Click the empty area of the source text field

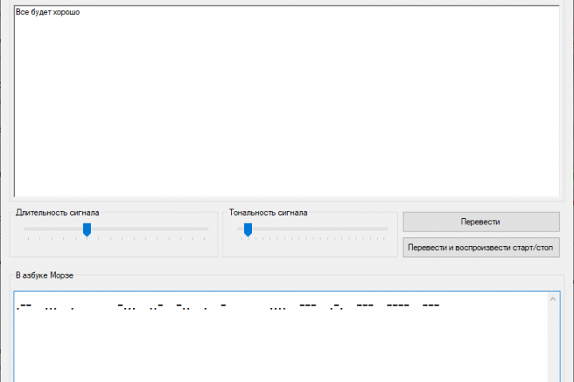(x=287, y=106)
